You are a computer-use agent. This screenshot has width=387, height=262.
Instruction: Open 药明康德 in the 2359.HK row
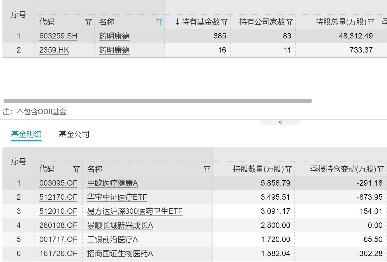tap(114, 50)
